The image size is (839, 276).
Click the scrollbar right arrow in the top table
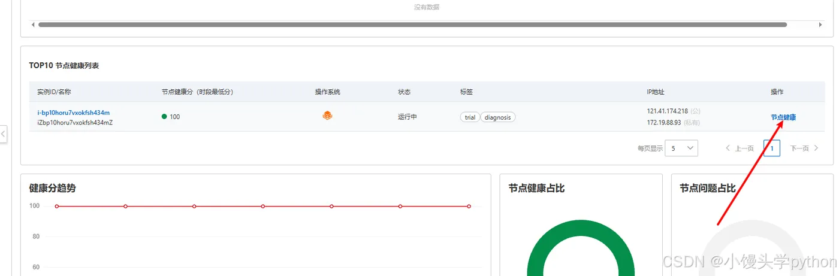[x=820, y=25]
